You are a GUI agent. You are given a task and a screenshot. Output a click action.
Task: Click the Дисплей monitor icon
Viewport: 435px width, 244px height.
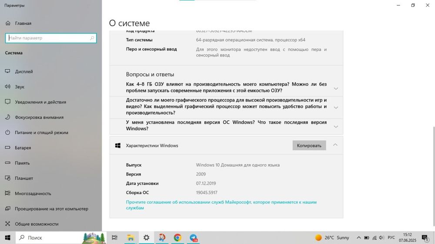(x=8, y=71)
